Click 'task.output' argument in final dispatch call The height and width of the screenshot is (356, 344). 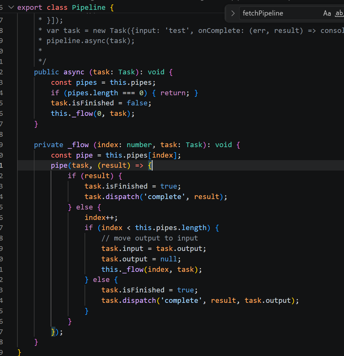[x=268, y=301]
